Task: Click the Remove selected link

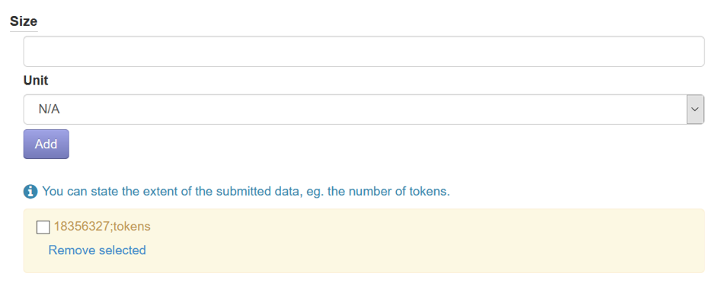Action: click(97, 250)
